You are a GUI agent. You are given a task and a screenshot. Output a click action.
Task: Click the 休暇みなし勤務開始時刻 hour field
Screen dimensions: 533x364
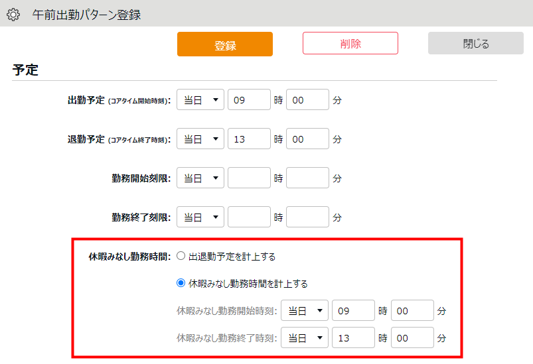coord(353,310)
